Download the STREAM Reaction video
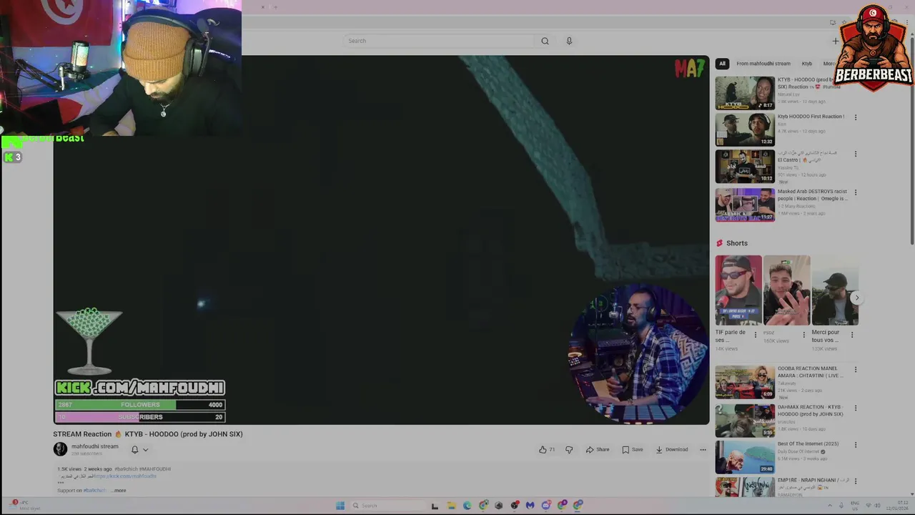 [x=672, y=450]
